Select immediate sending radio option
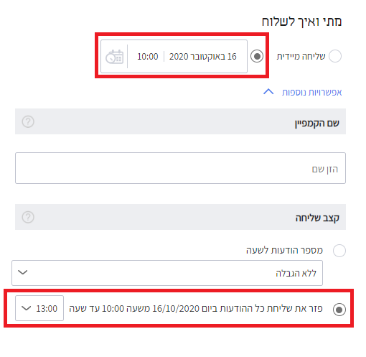The width and height of the screenshot is (366, 357). 335,56
